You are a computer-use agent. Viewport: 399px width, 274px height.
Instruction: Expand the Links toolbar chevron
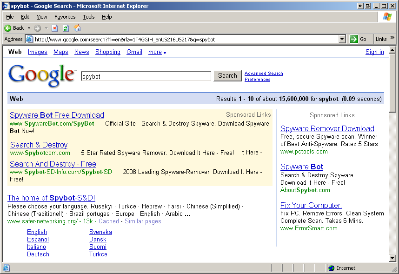click(392, 38)
